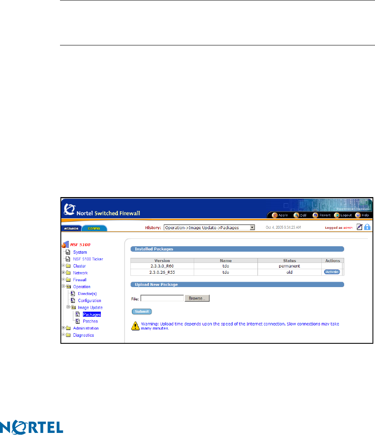The width and height of the screenshot is (375, 435).
Task: Switch to the Wizards tab
Action: 71,228
